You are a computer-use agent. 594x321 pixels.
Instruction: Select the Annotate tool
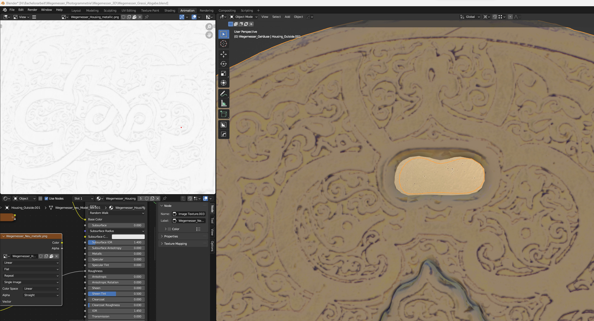tap(224, 94)
